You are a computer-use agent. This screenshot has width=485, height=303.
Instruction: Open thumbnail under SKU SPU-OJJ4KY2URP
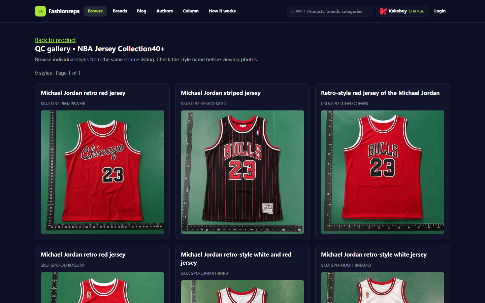tap(102, 288)
